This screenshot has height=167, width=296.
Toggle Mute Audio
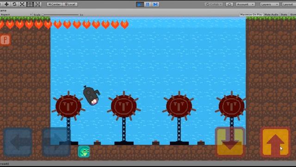271,14
